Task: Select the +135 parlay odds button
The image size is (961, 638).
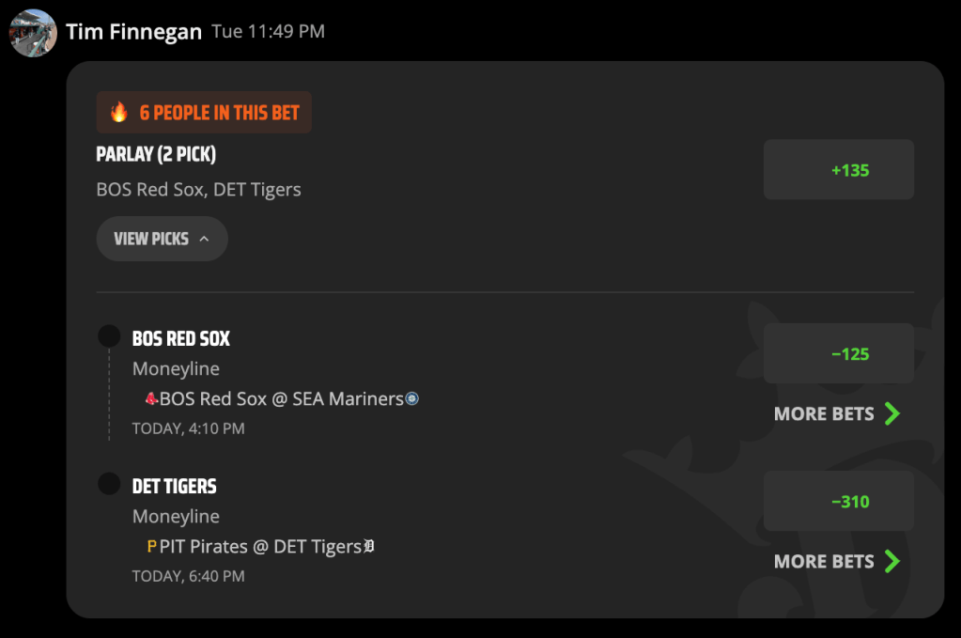Action: (x=839, y=170)
